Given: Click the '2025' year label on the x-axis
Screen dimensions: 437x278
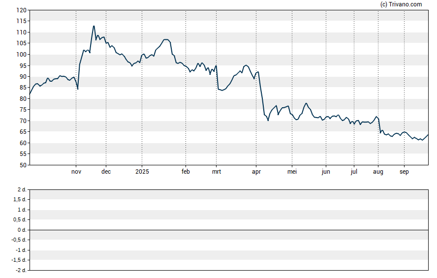Looking at the screenshot, I should tap(142, 172).
